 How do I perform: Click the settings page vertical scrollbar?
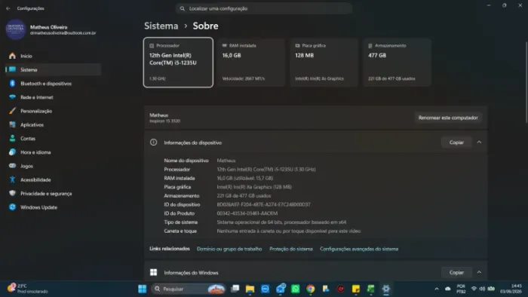(x=526, y=82)
